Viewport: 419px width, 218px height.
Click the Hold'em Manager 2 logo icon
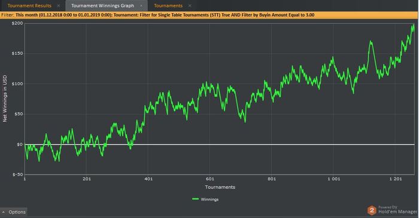click(x=372, y=210)
